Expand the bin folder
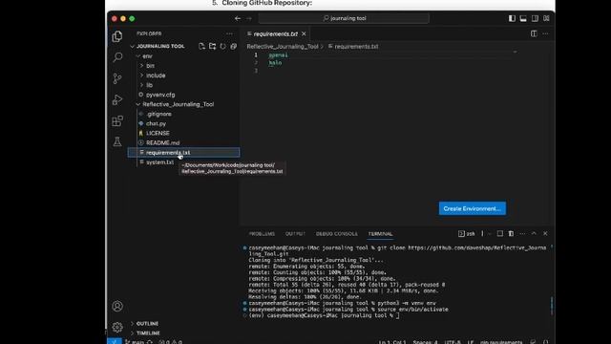 (x=151, y=66)
